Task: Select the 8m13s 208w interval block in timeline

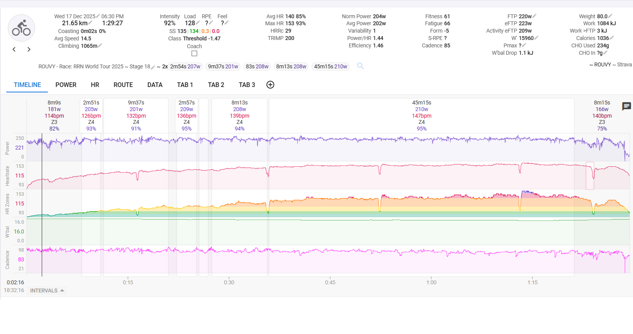Action: pos(239,115)
